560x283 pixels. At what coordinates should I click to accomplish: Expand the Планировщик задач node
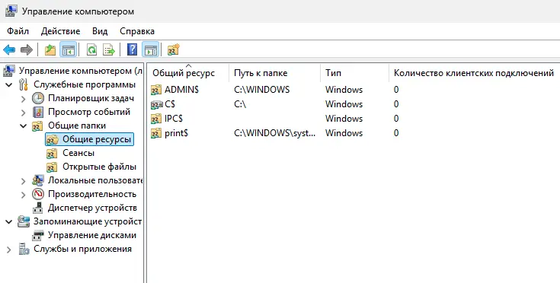coord(24,99)
